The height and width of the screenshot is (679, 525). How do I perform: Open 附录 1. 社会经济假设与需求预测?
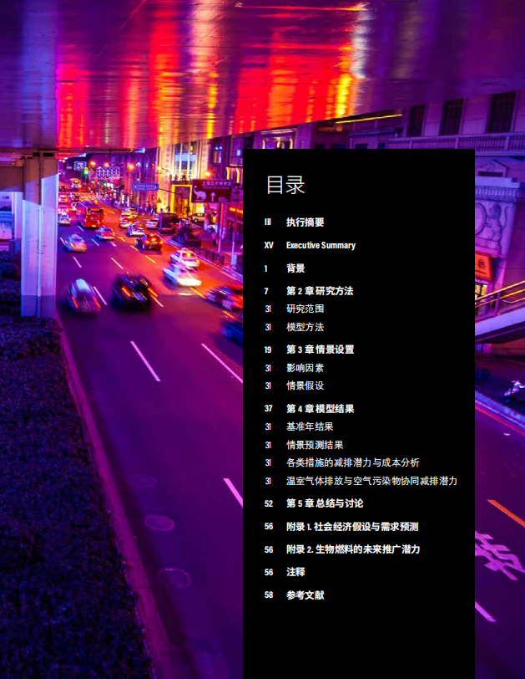352,527
